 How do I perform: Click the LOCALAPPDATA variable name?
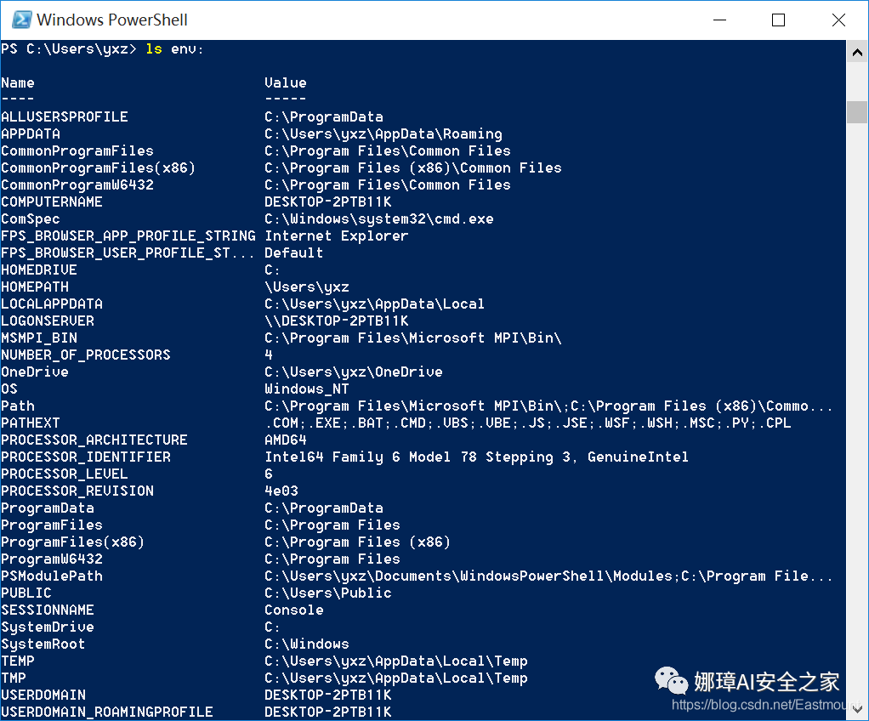click(x=52, y=304)
